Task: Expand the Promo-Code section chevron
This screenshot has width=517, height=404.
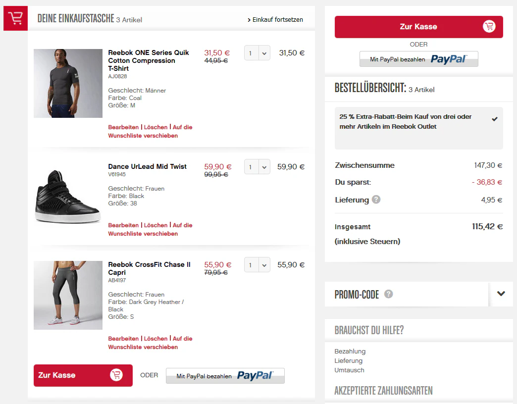Action: [x=501, y=294]
